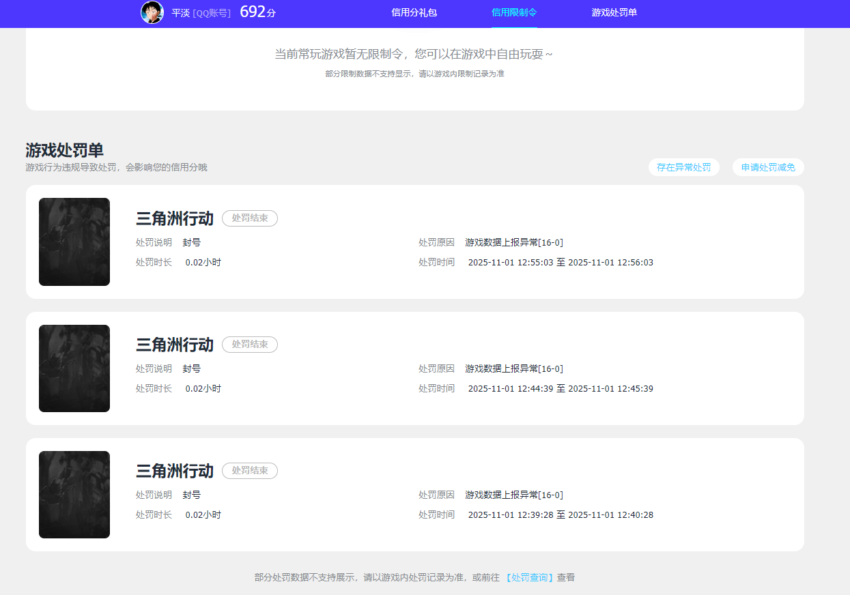Click the 申请处罚减免 button

pos(767,167)
